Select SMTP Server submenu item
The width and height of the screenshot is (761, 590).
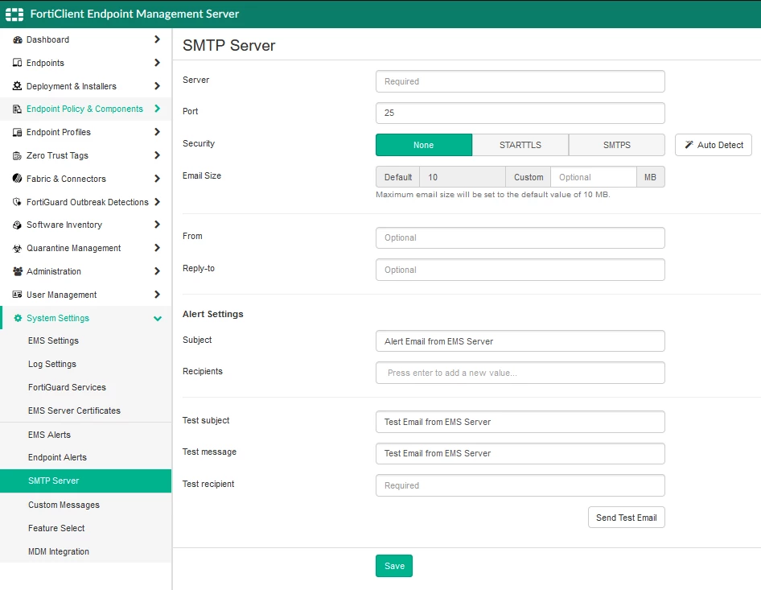coord(85,481)
